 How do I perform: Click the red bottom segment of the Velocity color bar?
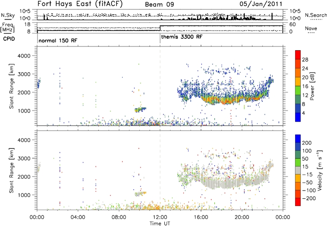tap(298, 202)
